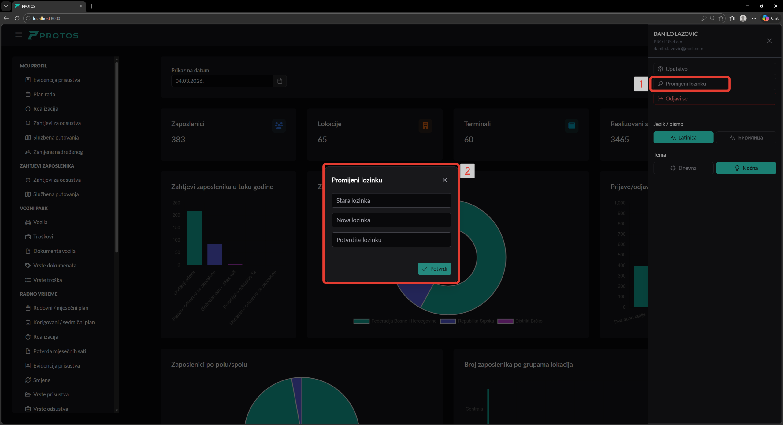Image resolution: width=783 pixels, height=425 pixels.
Task: Click the browser refresh icon
Action: (17, 18)
